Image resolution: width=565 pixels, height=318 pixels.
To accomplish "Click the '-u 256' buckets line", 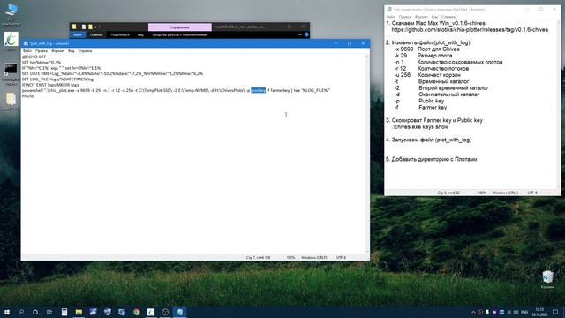I will (427, 75).
